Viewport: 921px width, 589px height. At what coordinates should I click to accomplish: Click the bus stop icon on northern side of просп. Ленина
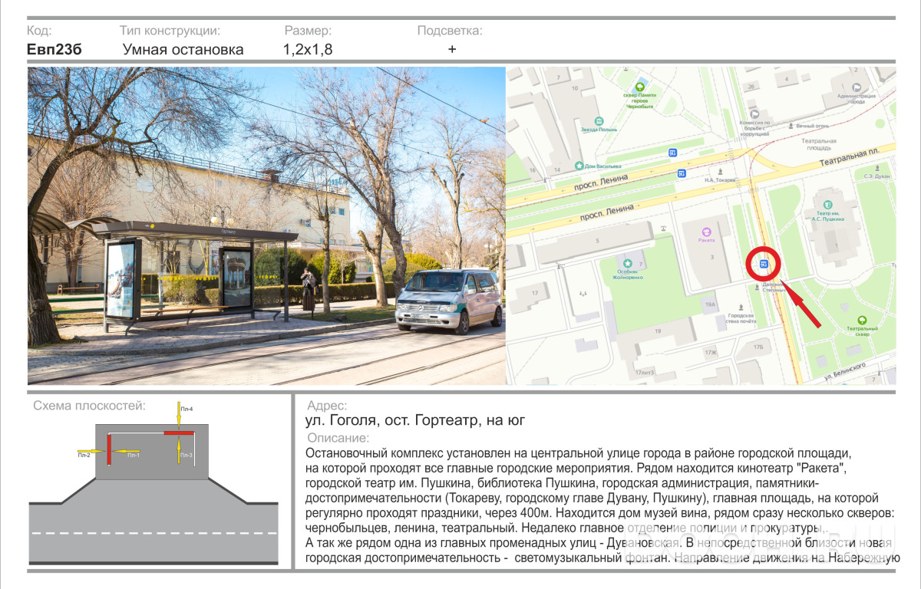coord(672,153)
